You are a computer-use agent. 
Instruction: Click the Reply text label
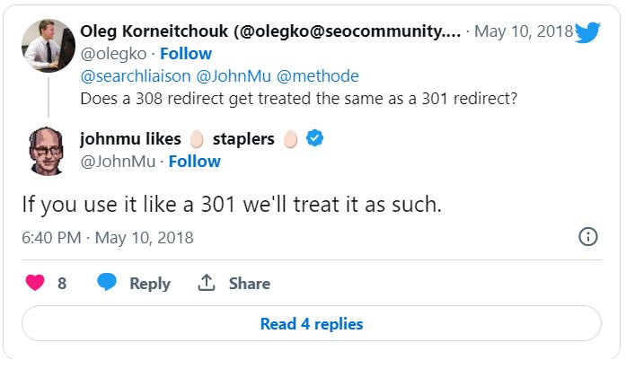pos(150,283)
